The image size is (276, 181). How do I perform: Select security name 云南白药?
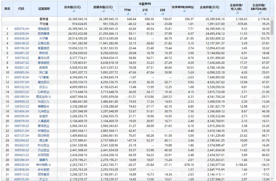[44, 43]
